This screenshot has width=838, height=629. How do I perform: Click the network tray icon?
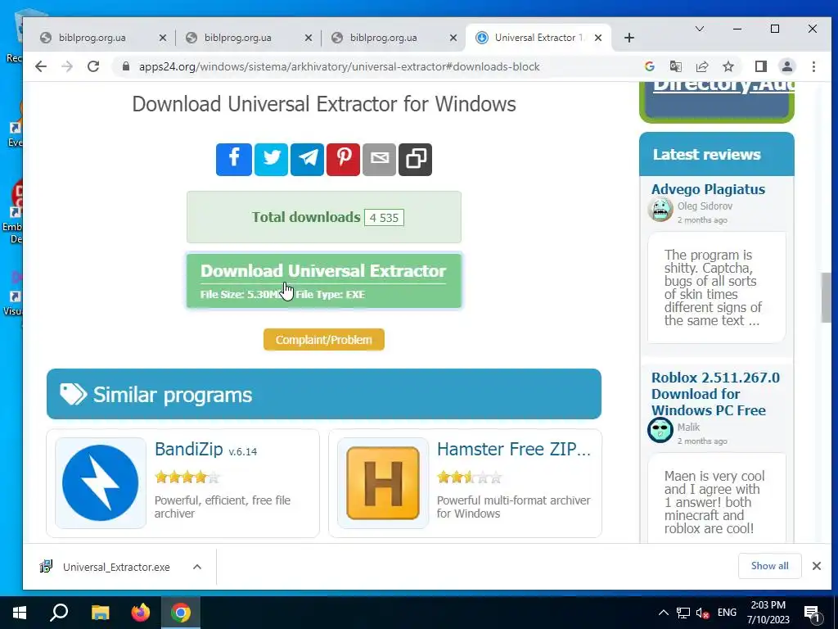683,613
